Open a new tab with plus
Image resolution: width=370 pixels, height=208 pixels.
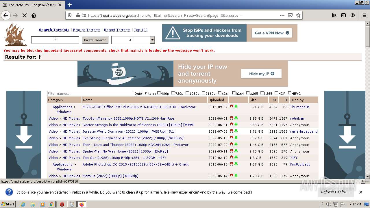70,5
